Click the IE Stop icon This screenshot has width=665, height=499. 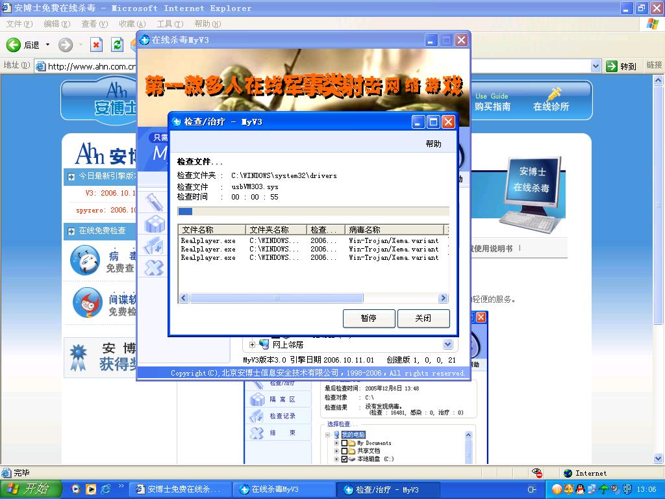[x=97, y=45]
